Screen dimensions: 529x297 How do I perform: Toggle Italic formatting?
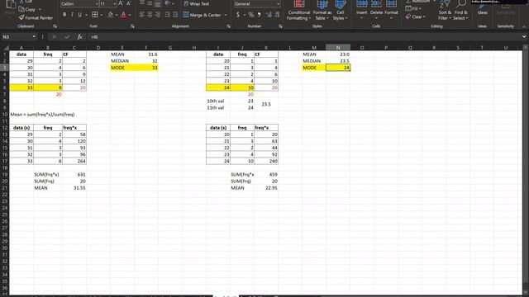pyautogui.click(x=72, y=15)
